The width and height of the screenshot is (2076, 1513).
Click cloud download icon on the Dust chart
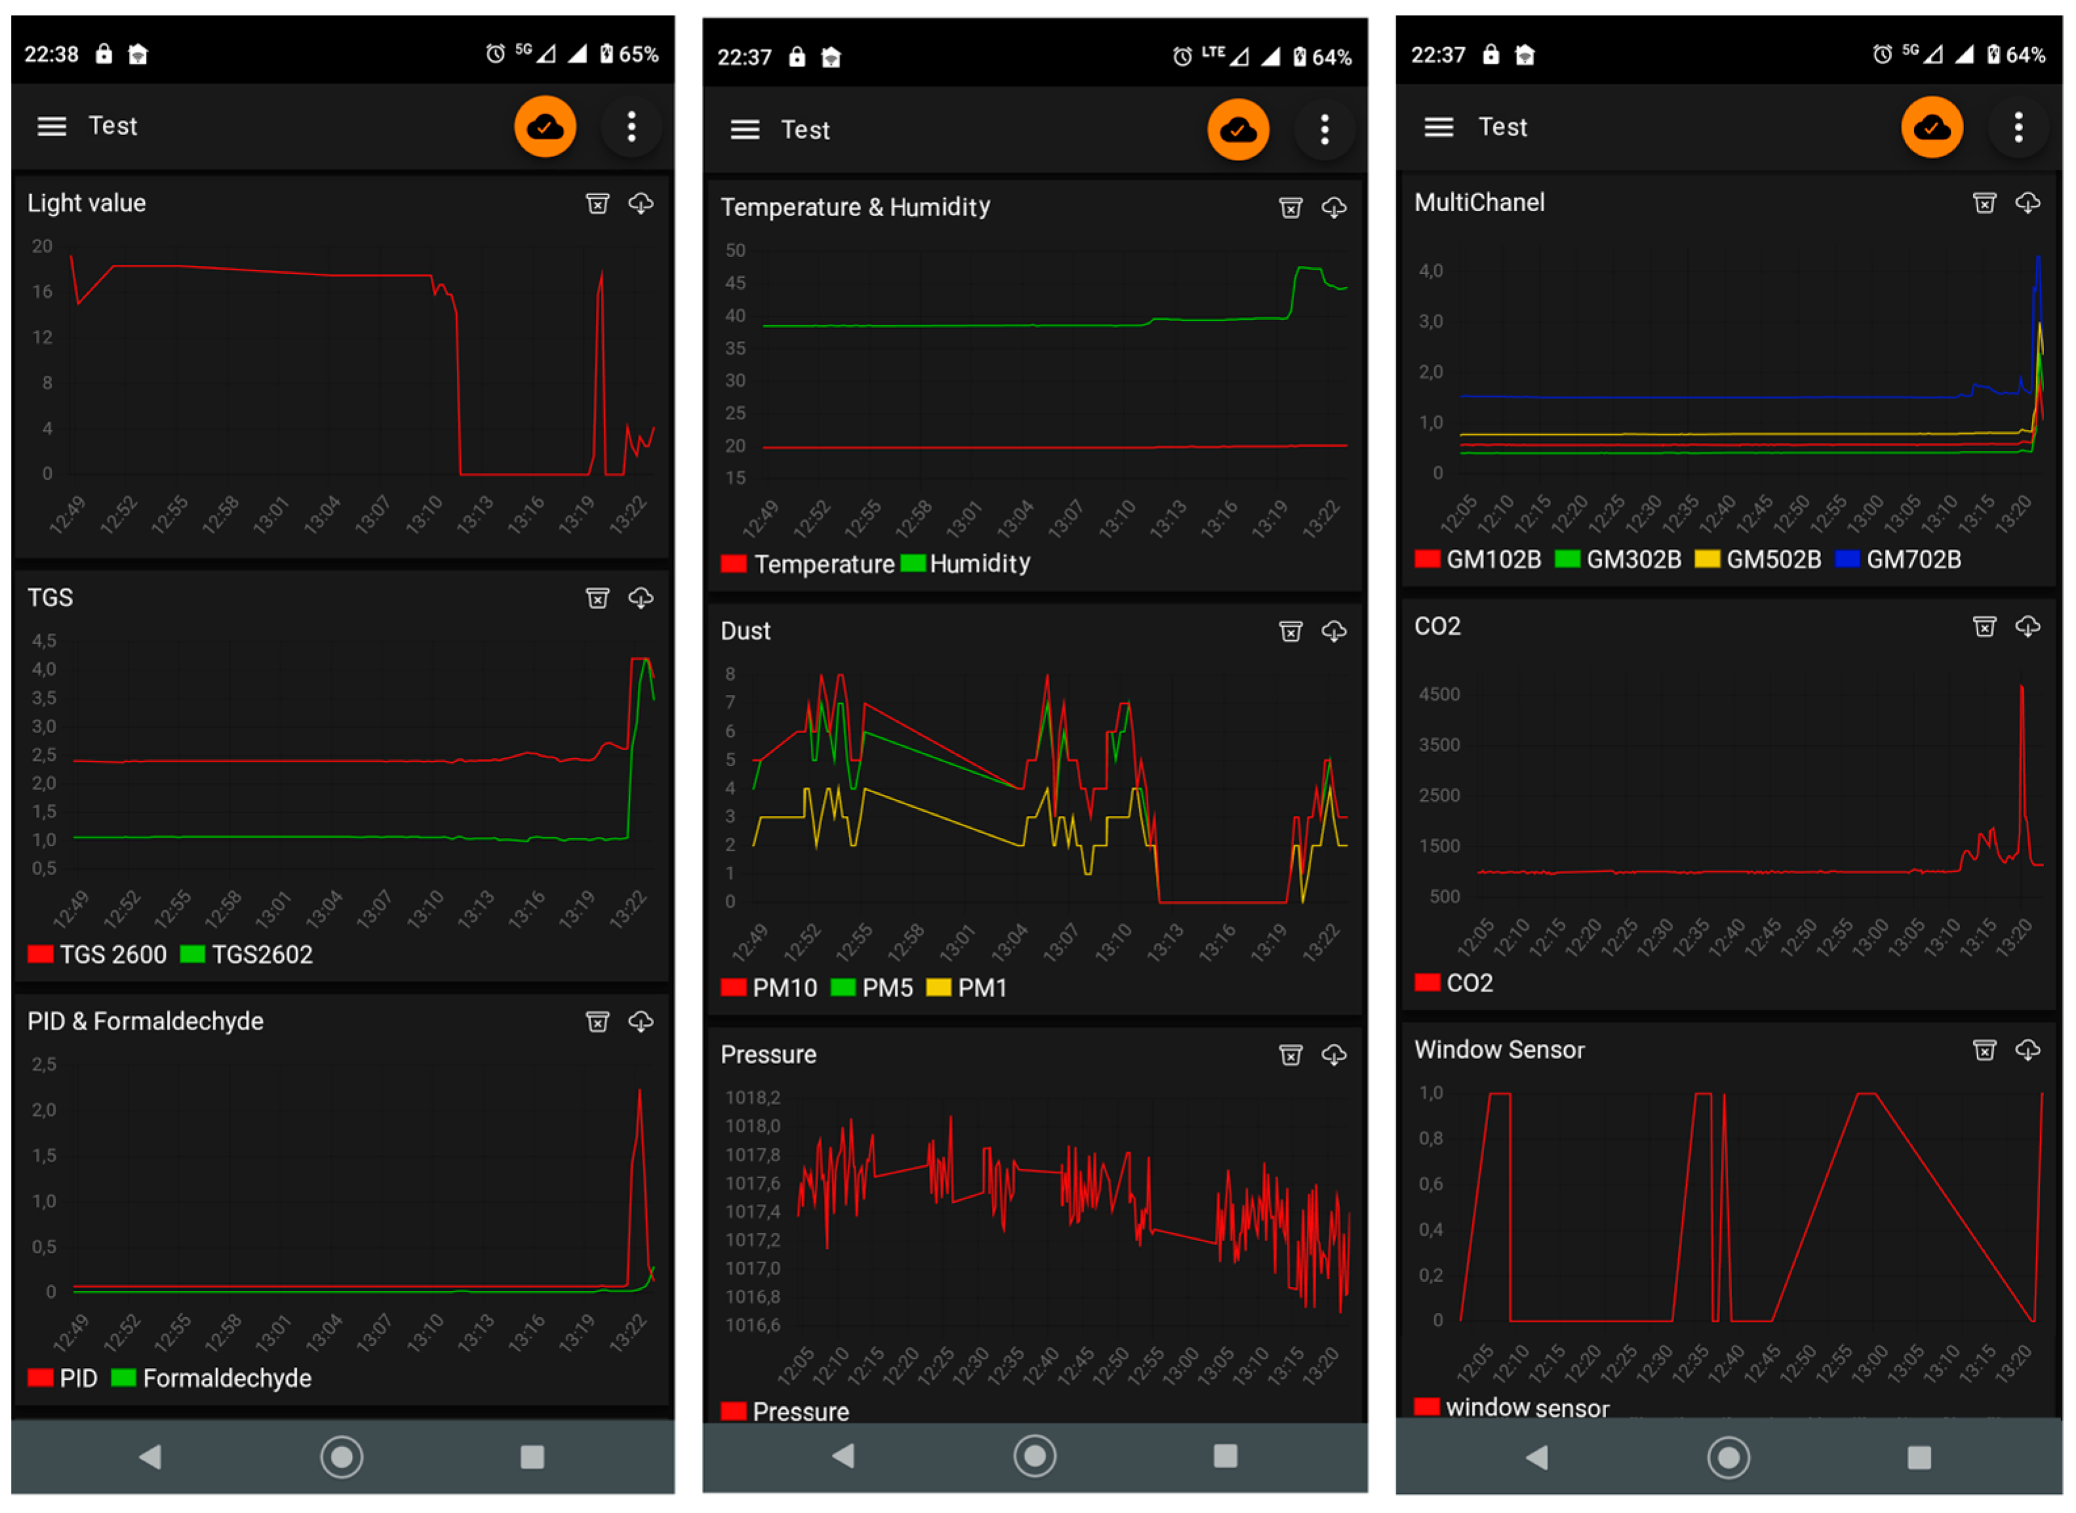(1333, 631)
